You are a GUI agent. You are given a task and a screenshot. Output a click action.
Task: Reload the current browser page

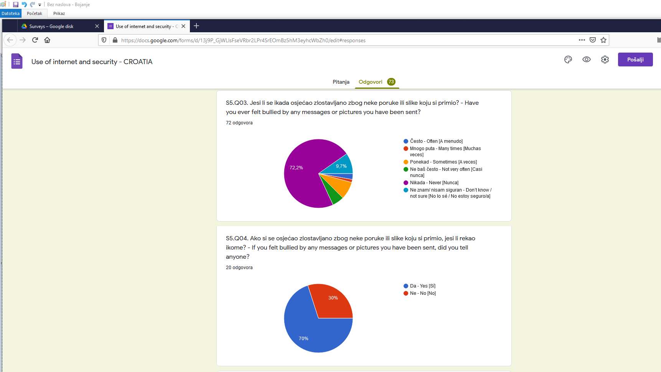(x=35, y=40)
